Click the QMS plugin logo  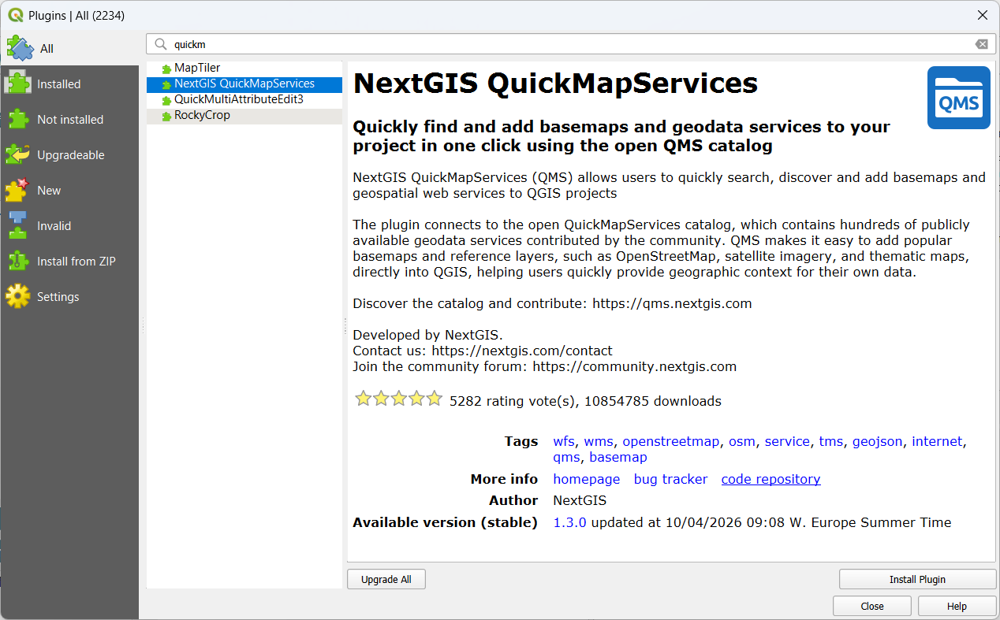point(958,98)
